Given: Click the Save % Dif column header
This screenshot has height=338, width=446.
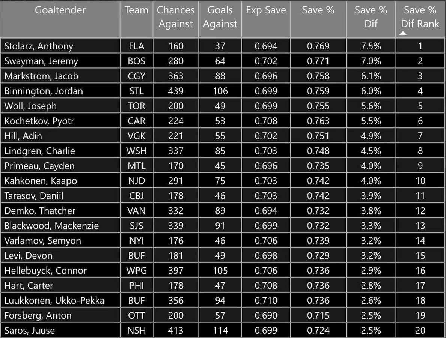Looking at the screenshot, I should 371,17.
